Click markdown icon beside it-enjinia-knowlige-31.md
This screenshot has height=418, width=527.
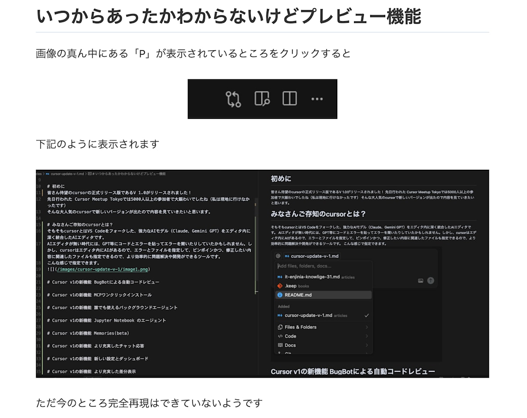pyautogui.click(x=280, y=277)
